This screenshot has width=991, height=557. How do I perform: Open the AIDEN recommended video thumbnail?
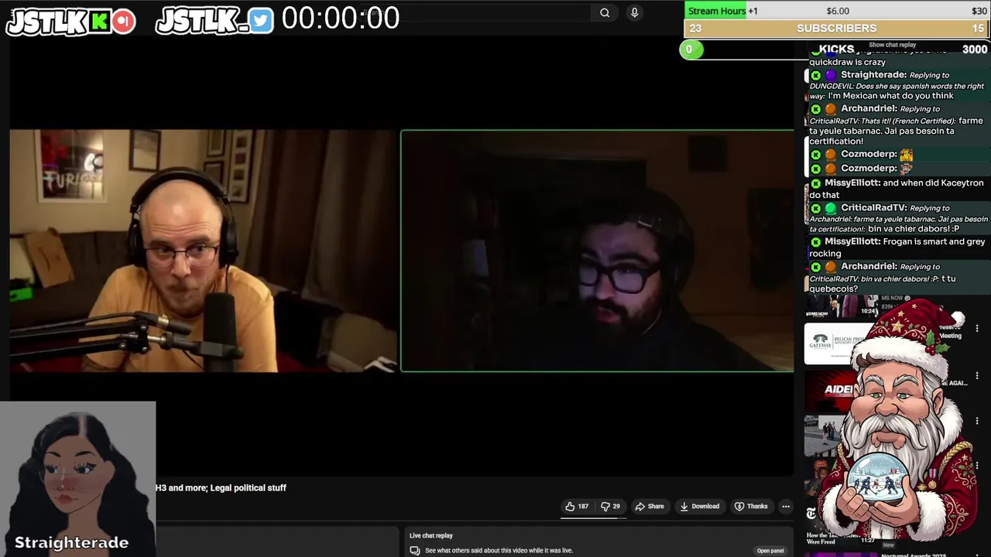[x=830, y=391]
